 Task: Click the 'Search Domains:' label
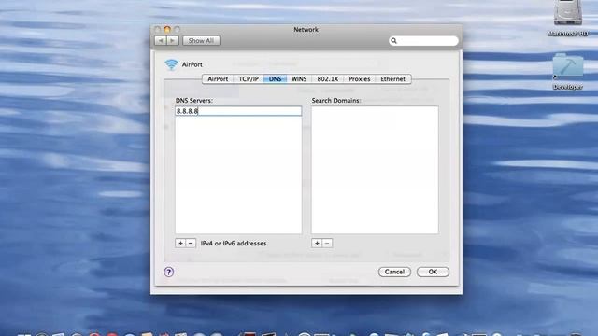pos(336,100)
